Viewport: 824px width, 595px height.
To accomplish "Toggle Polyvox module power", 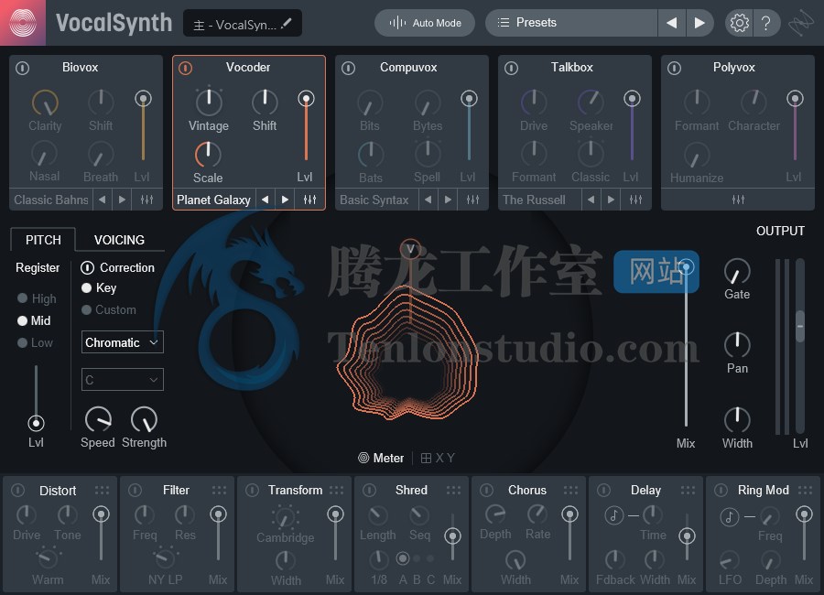I will [674, 68].
